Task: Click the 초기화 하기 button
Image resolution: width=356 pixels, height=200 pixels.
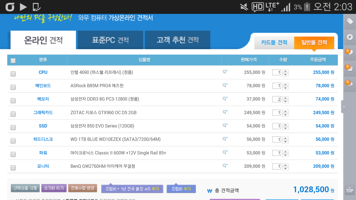Action: point(54,188)
